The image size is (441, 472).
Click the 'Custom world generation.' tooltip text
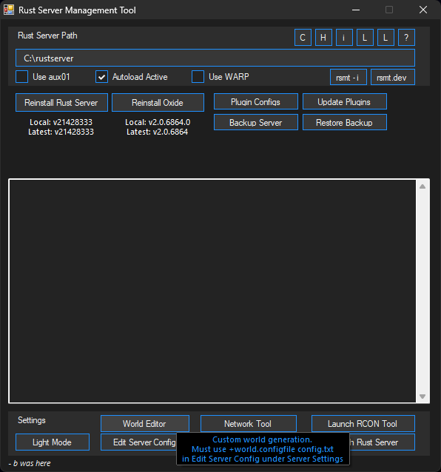point(262,439)
